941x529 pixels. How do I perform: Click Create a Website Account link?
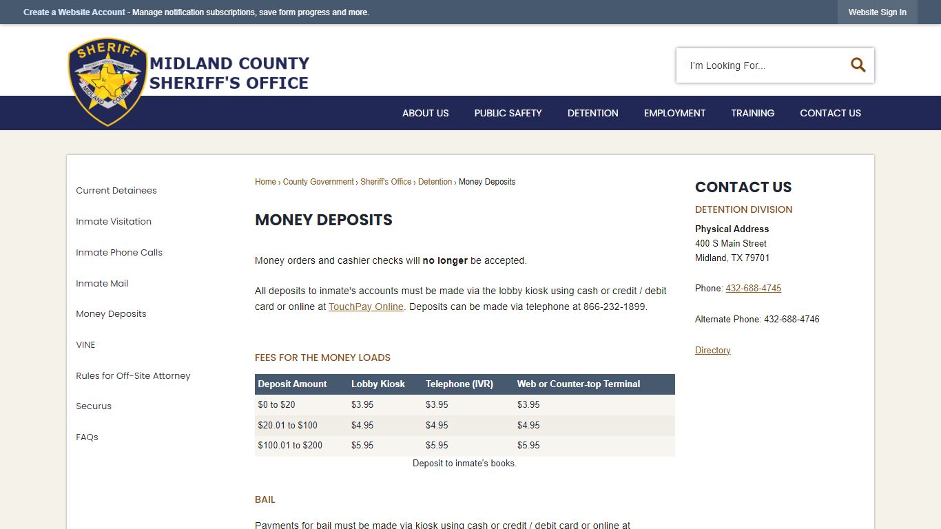74,12
